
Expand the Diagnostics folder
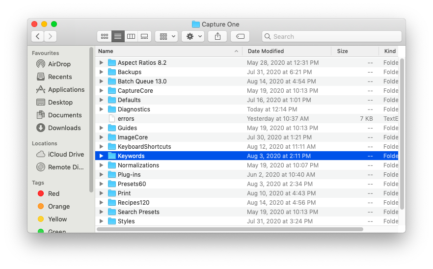click(x=101, y=109)
